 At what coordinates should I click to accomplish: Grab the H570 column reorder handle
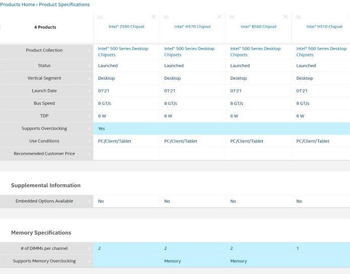(166, 17)
